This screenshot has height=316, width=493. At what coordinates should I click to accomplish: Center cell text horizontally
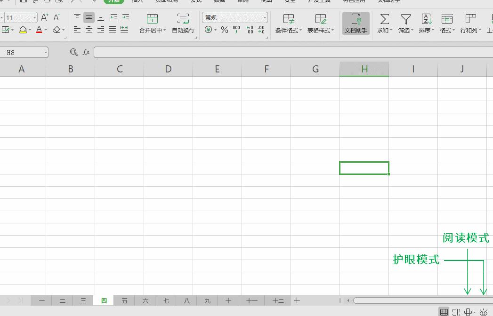(x=89, y=30)
